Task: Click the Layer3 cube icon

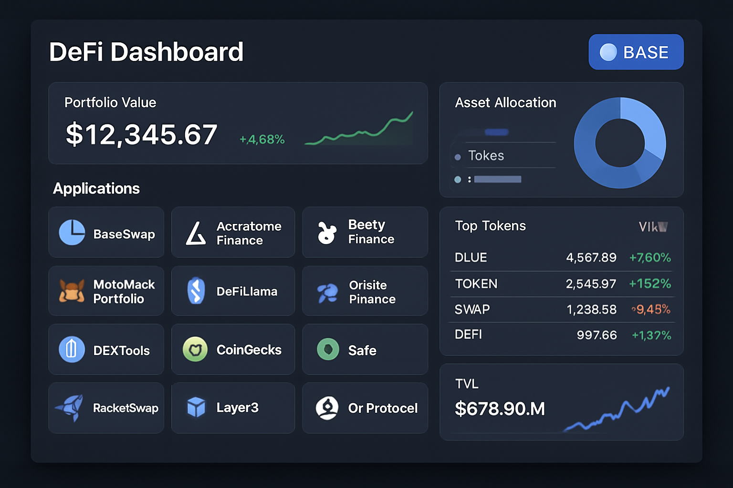Action: 196,407
